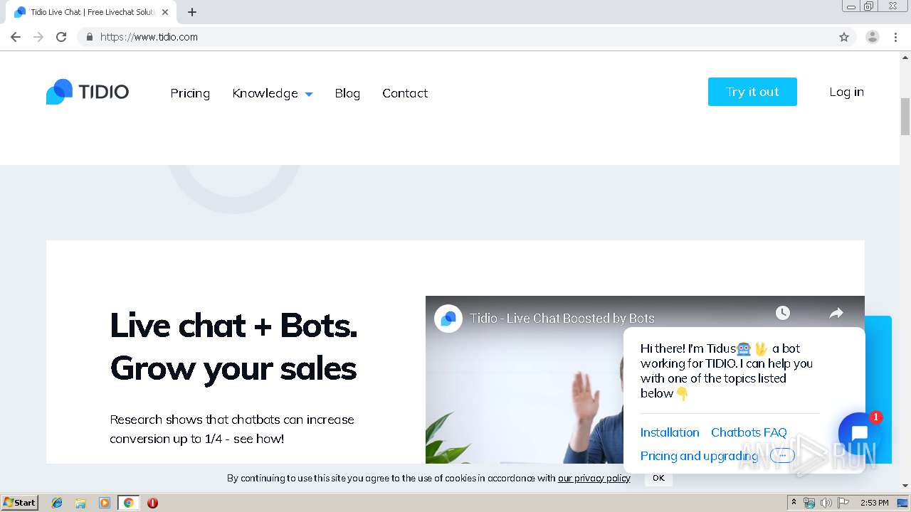Click the Chrome forward arrow
This screenshot has height=512, width=911.
(x=38, y=37)
